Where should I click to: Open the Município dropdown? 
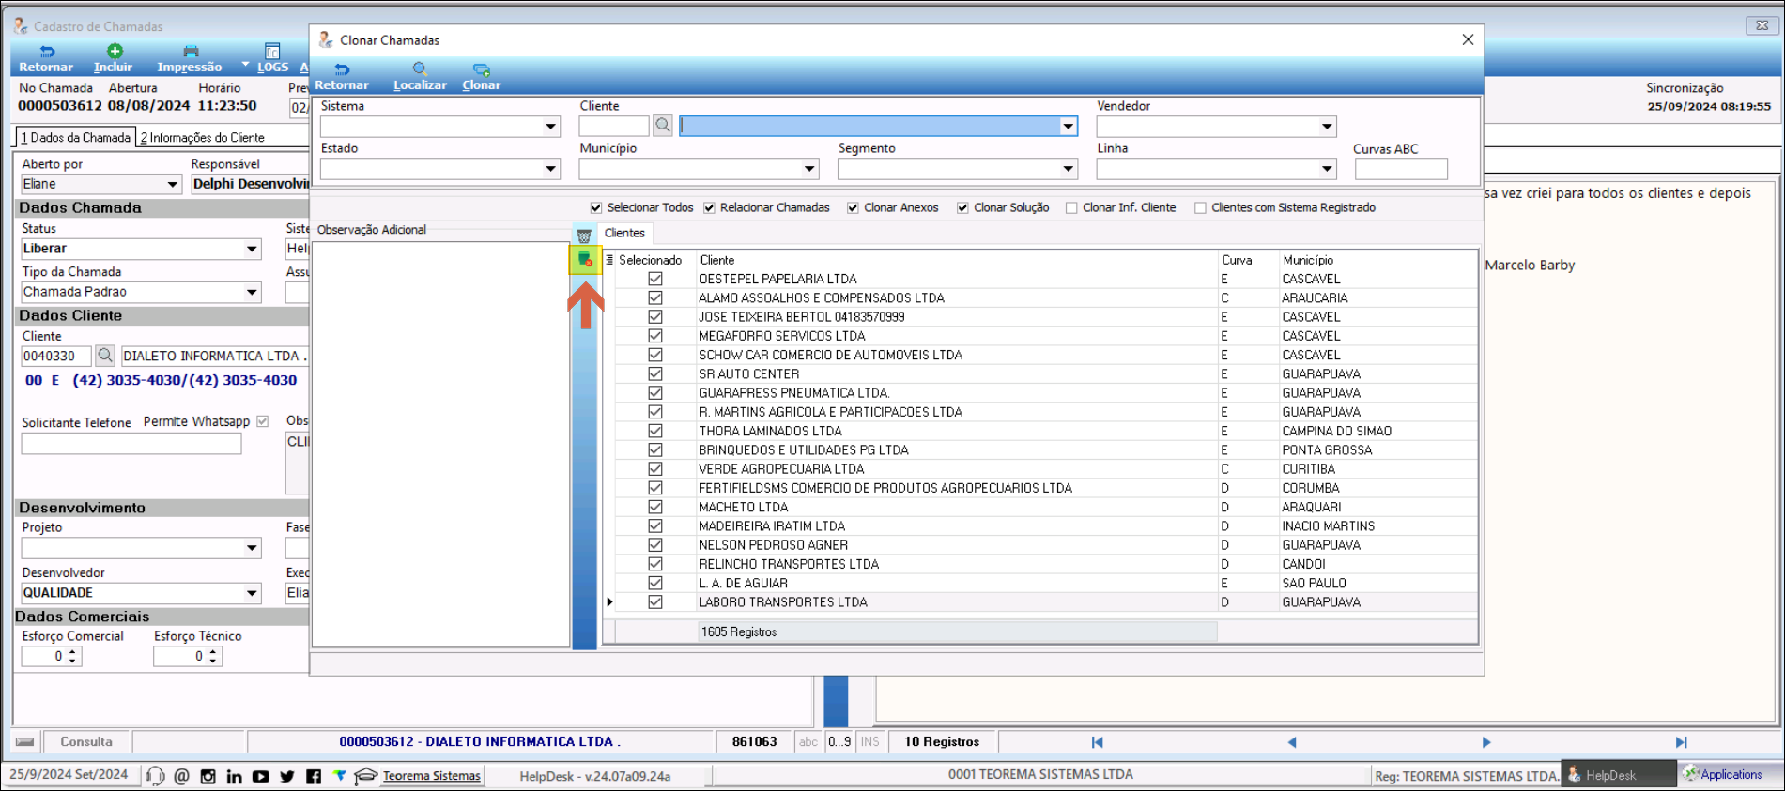coord(809,169)
